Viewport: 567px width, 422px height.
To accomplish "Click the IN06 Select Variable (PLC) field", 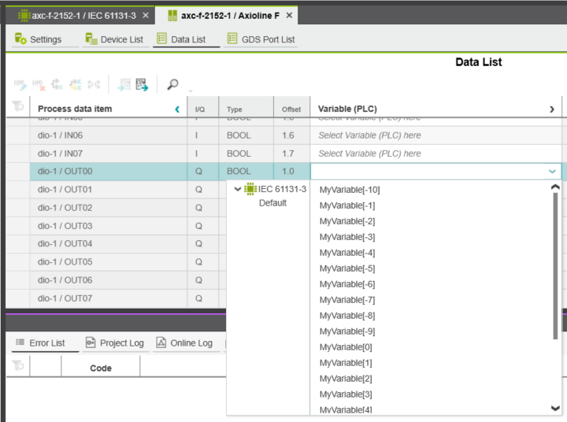I will pos(435,135).
